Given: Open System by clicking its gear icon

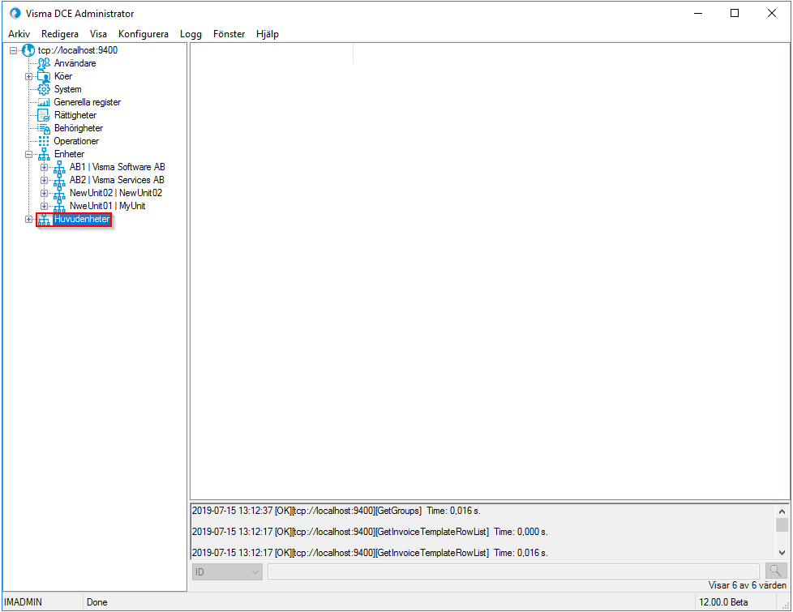Looking at the screenshot, I should [x=43, y=88].
